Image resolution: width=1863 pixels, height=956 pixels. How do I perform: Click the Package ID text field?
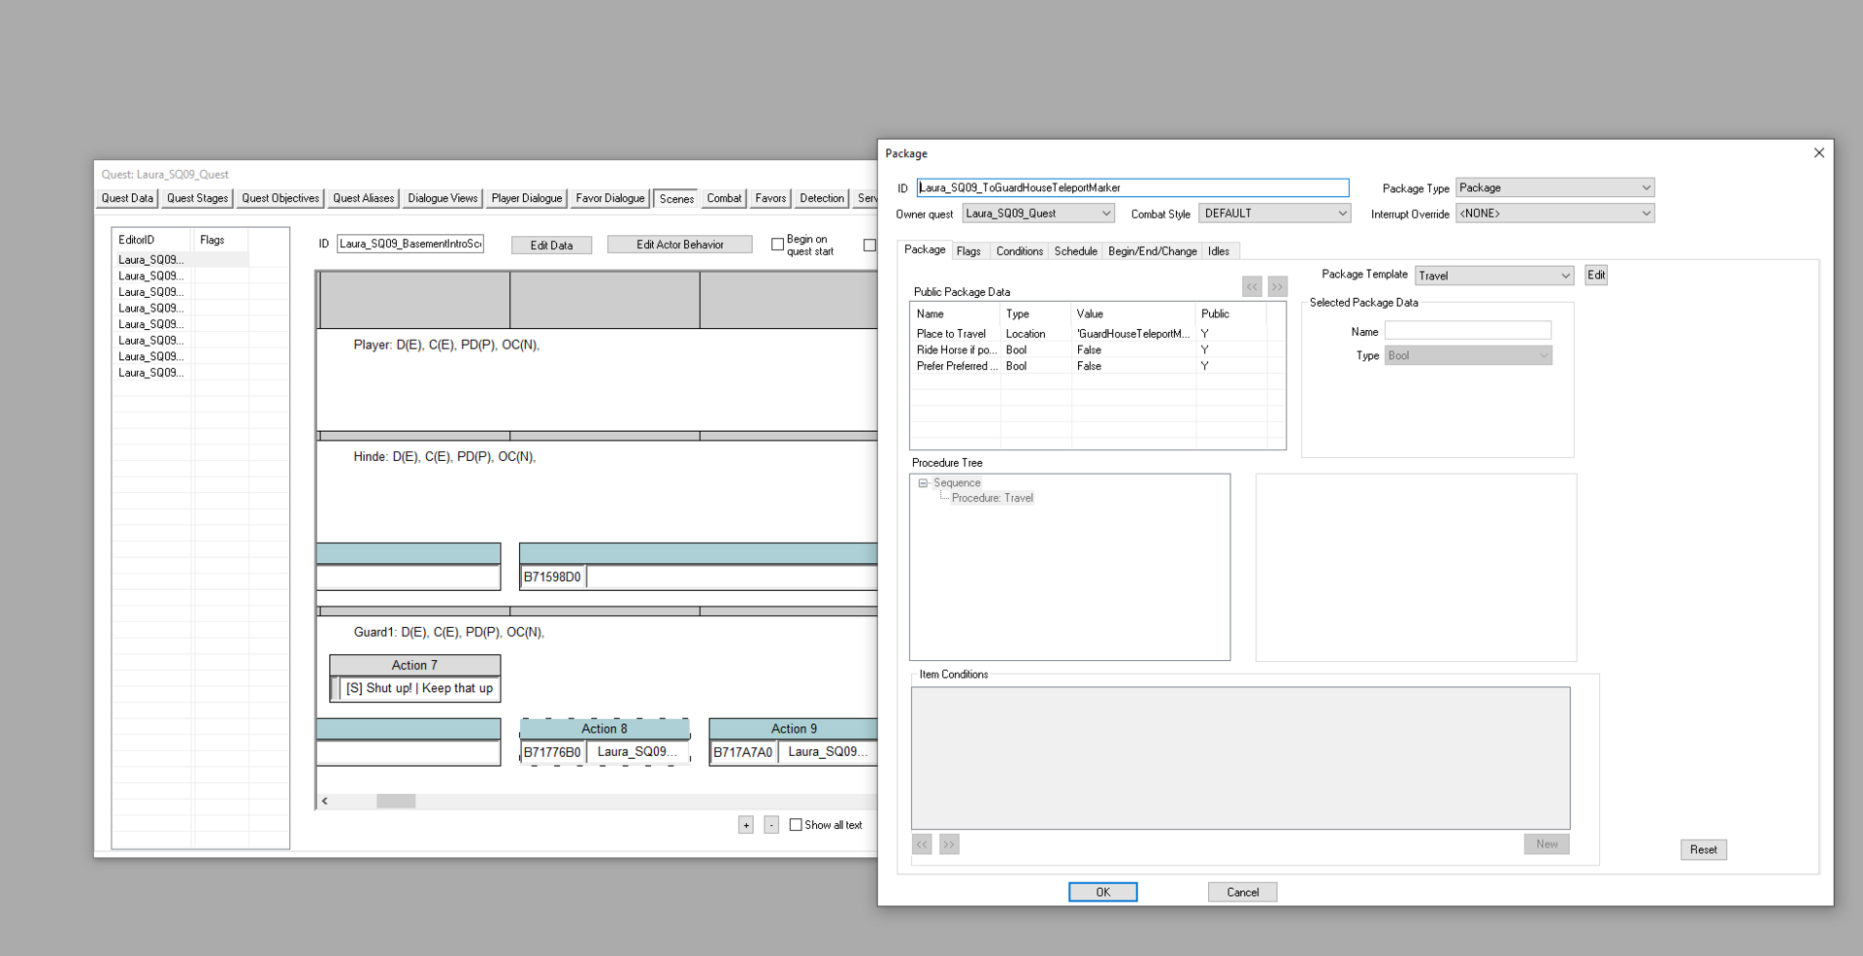point(1132,187)
